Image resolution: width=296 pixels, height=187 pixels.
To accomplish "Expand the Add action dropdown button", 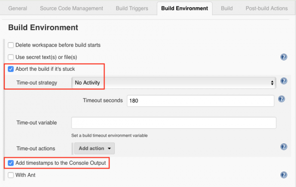I will (94, 148).
